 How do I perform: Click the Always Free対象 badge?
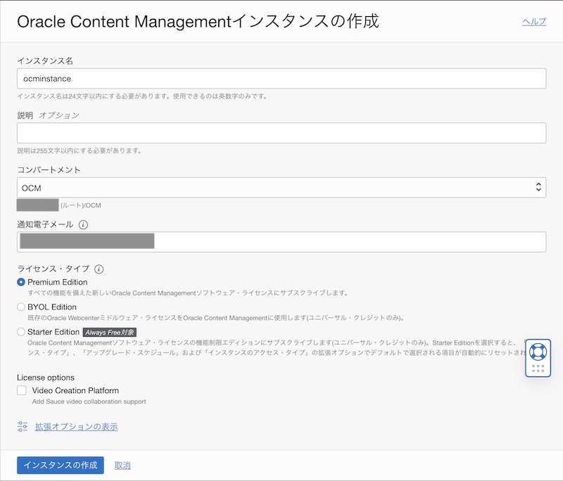(x=109, y=332)
